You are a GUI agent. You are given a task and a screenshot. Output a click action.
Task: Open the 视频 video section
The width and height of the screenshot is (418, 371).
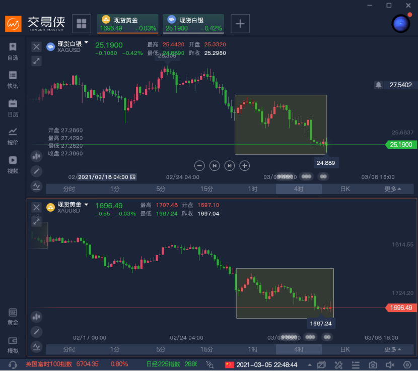[x=13, y=164]
